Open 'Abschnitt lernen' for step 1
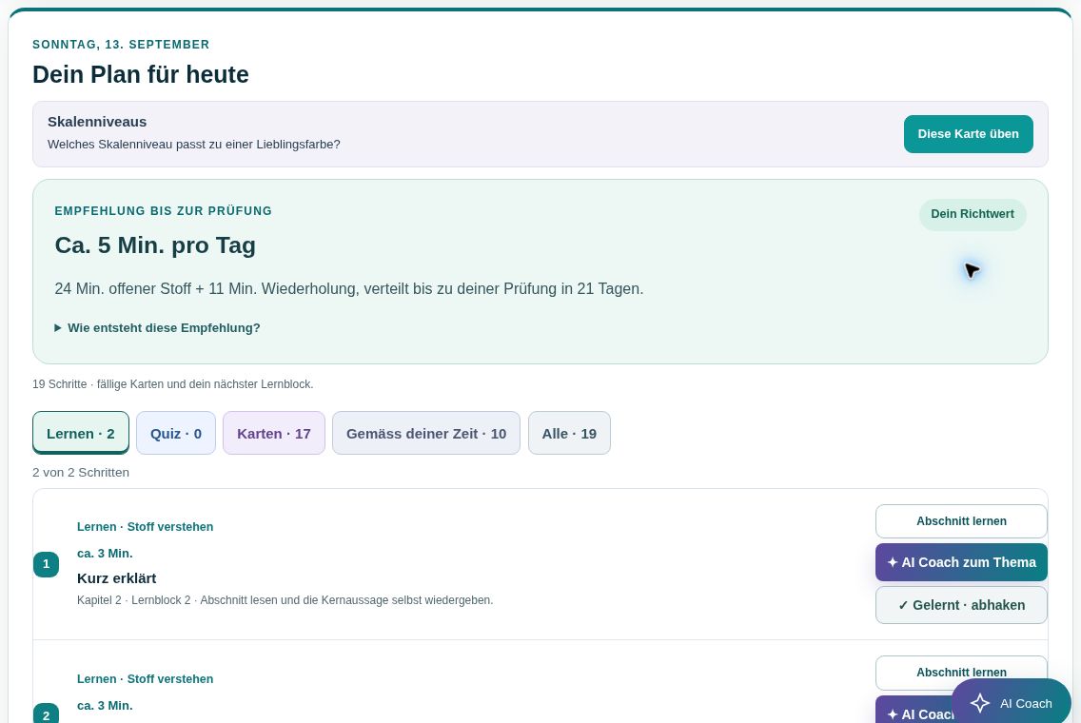 (x=961, y=521)
